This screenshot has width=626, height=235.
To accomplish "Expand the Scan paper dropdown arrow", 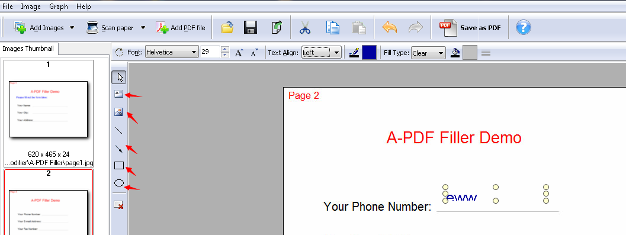I will (x=143, y=28).
